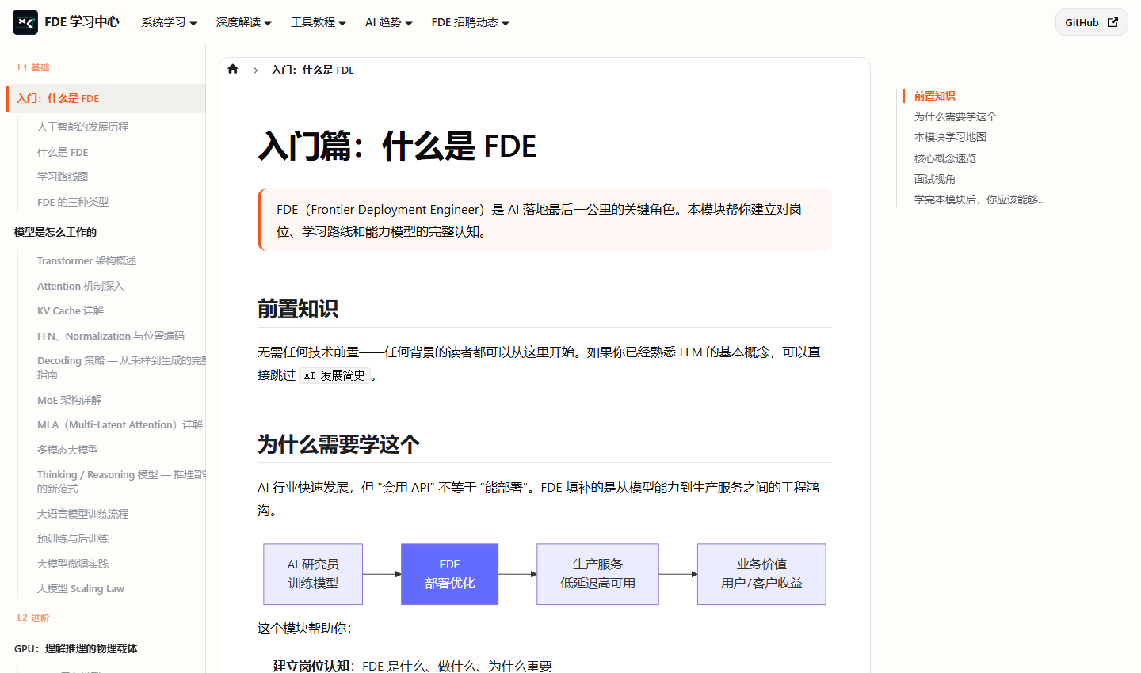Click the AI 研究员 训练模型 diagram box
Screen dimensions: 1141x673
coord(313,574)
